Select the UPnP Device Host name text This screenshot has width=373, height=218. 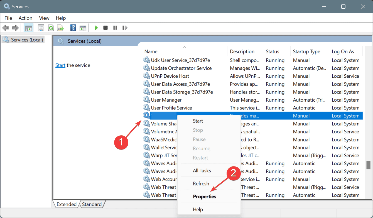[x=170, y=76]
